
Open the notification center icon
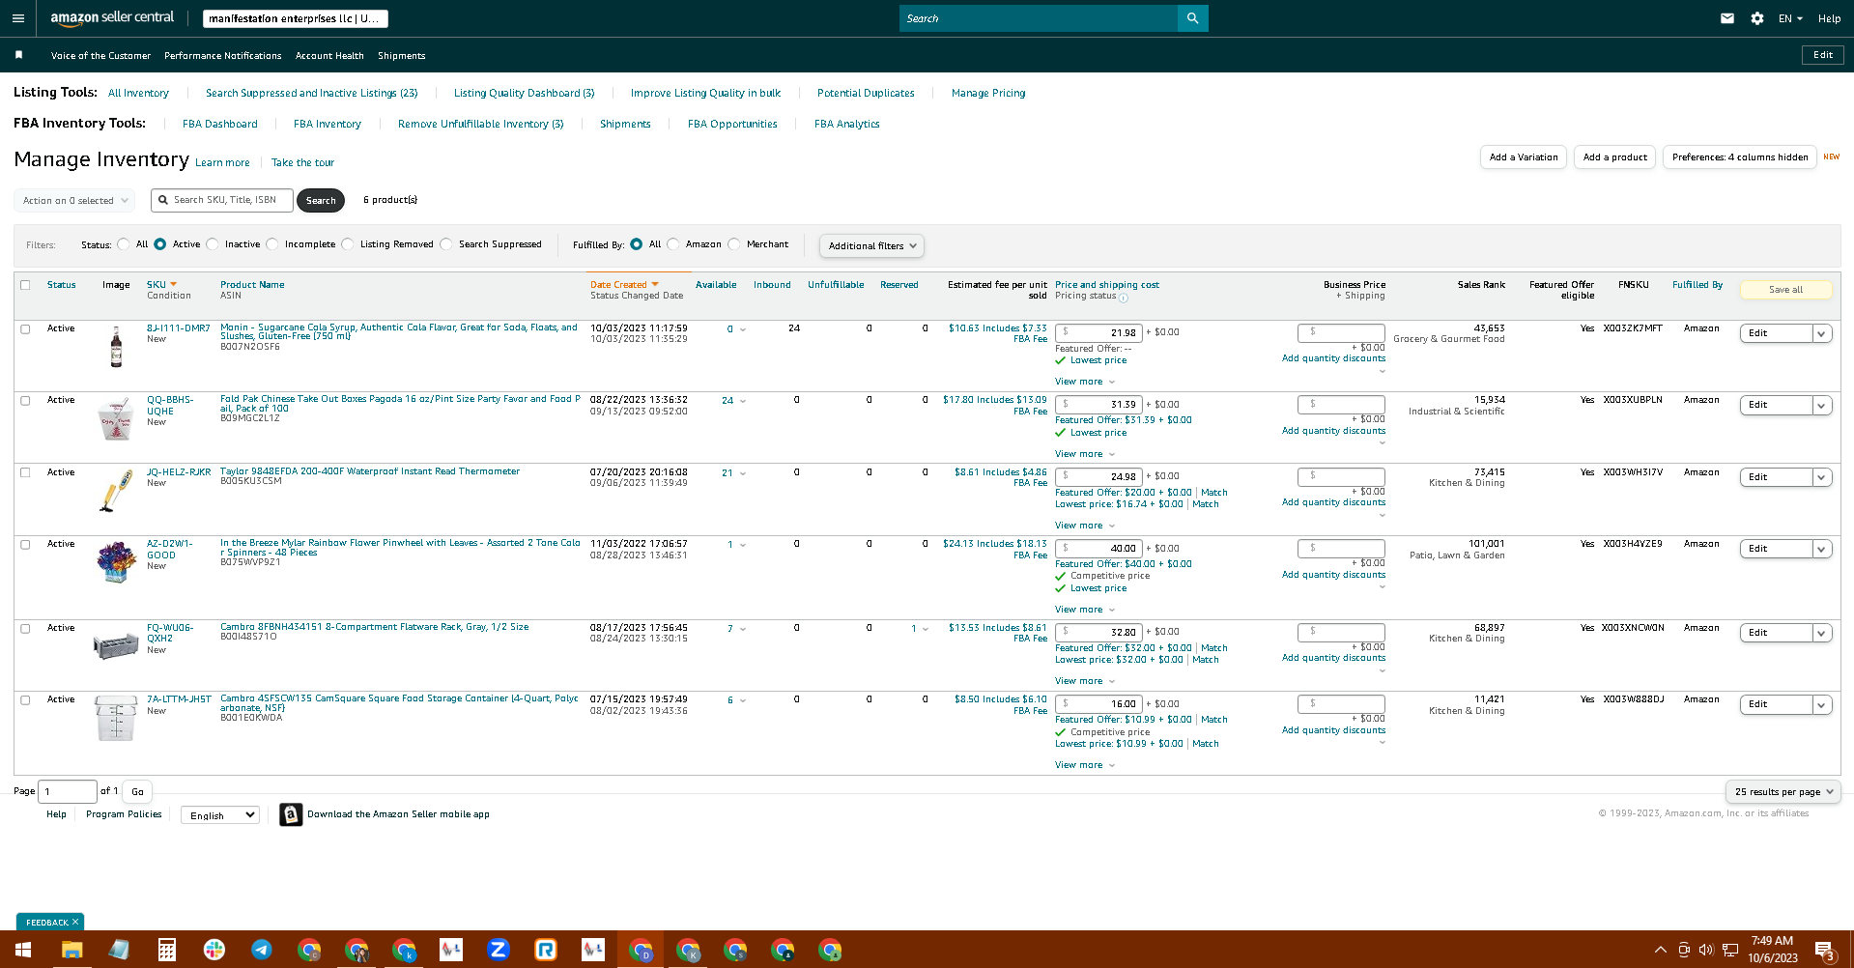[1824, 950]
